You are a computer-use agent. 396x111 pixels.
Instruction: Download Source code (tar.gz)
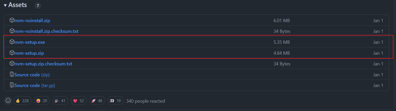coord(35,85)
